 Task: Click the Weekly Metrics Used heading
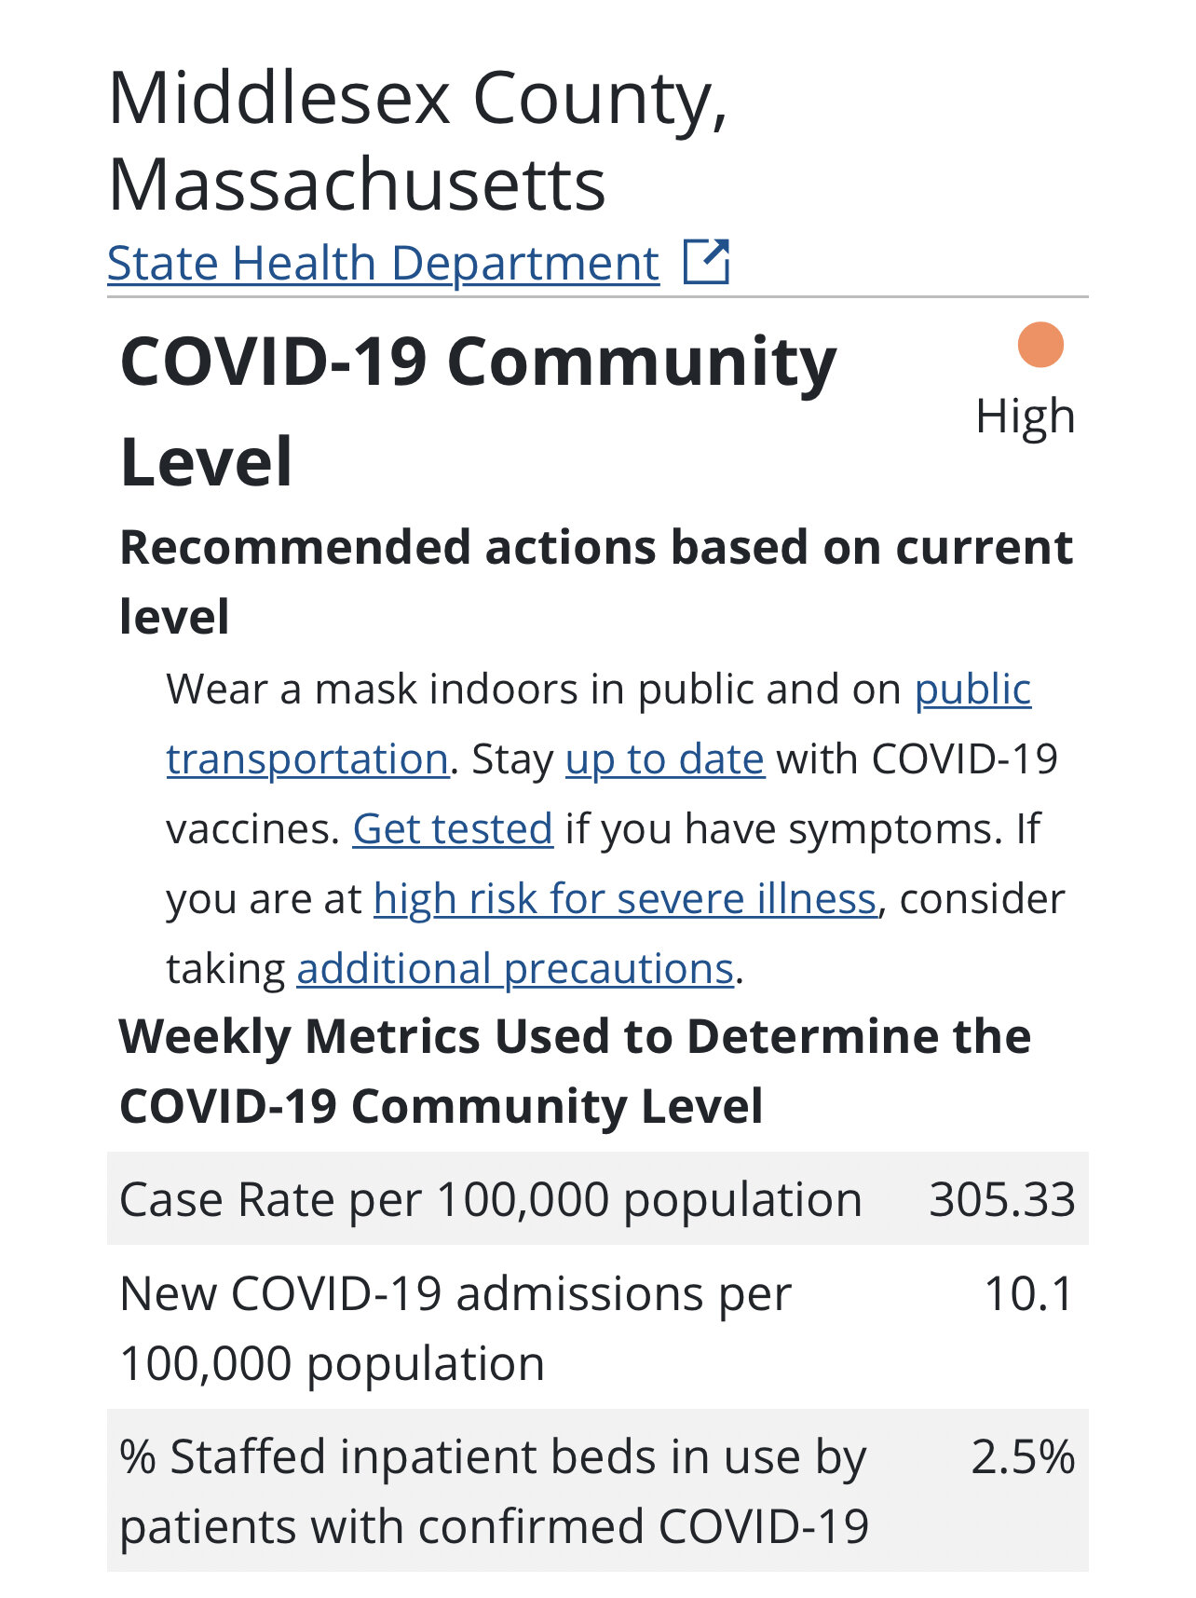pos(575,1072)
